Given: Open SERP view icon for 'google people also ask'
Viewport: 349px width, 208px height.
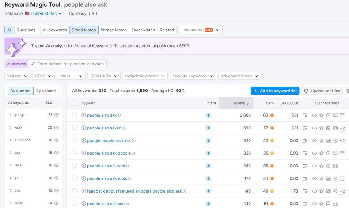Looking at the screenshot, I should [305, 140].
